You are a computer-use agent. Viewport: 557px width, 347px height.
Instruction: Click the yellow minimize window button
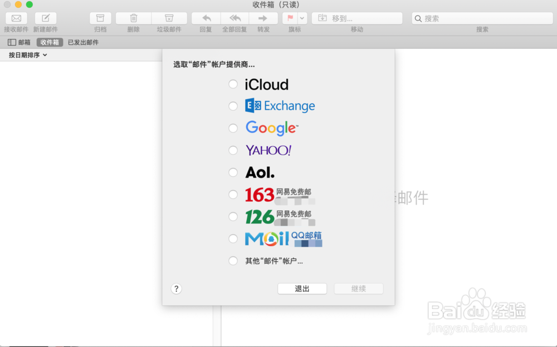click(x=18, y=4)
